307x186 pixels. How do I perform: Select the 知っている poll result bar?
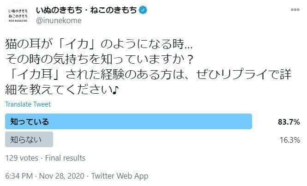pos(128,122)
